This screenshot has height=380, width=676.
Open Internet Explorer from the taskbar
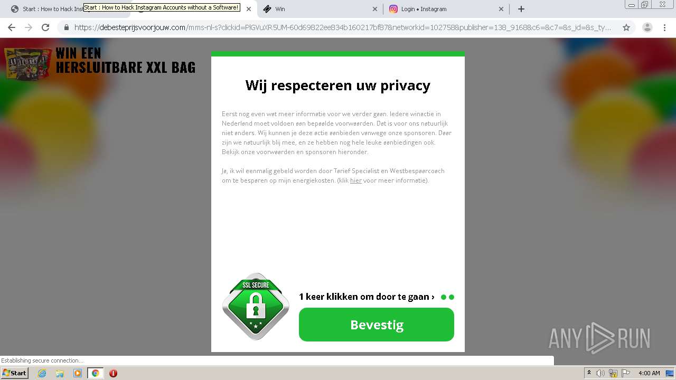[42, 373]
